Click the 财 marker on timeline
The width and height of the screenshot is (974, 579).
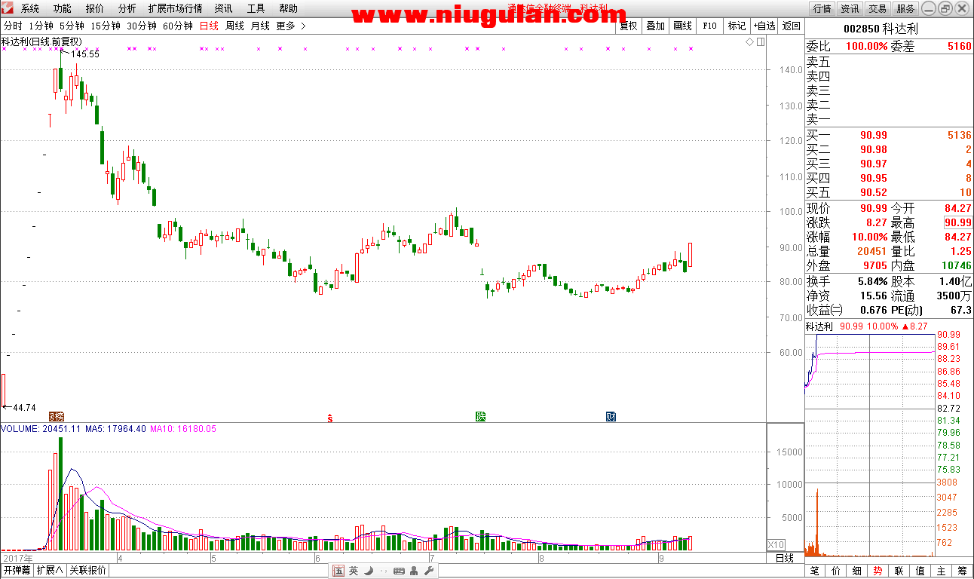click(611, 416)
